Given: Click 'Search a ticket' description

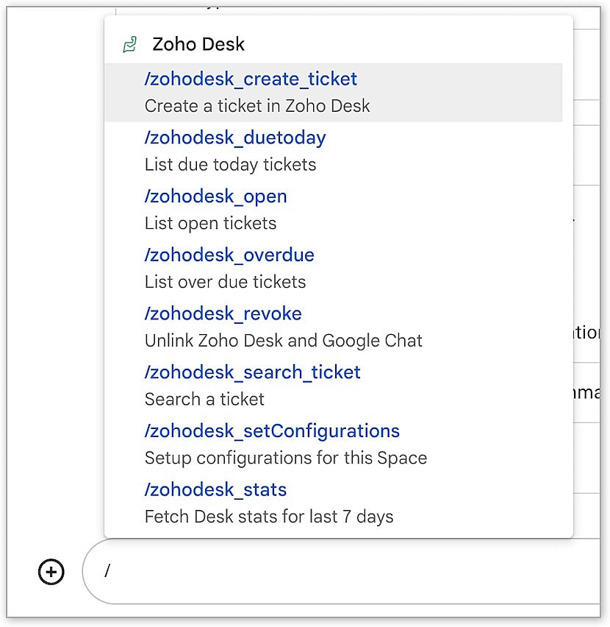Looking at the screenshot, I should click(x=204, y=400).
